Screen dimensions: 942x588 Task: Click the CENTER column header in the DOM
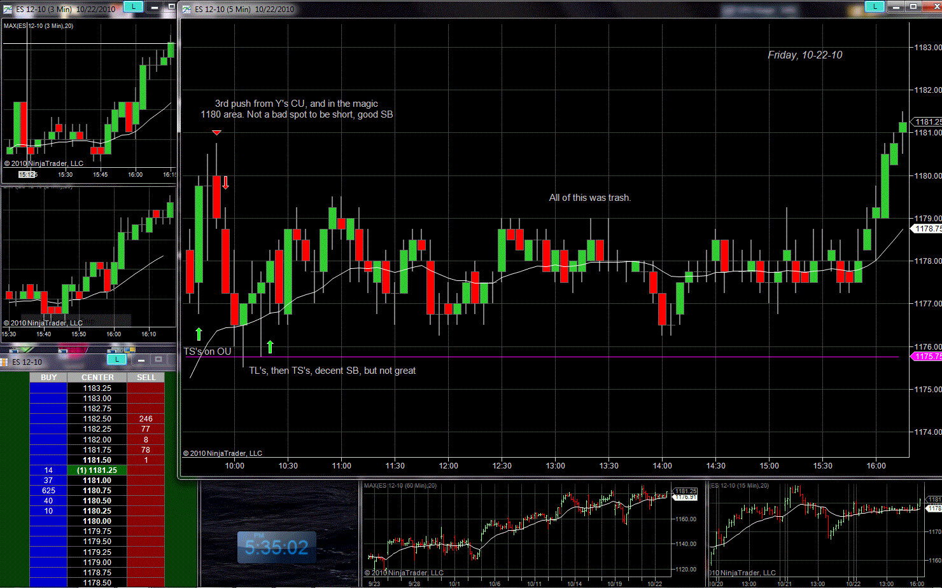[97, 378]
